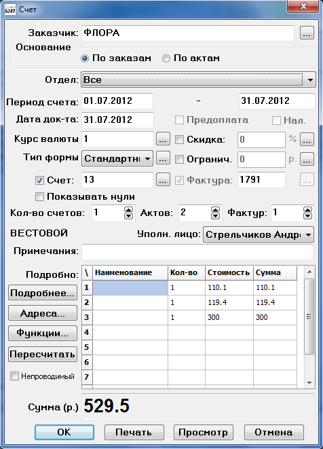Click the Фактура number field showing 1791
This screenshot has height=449, width=323.
point(261,179)
